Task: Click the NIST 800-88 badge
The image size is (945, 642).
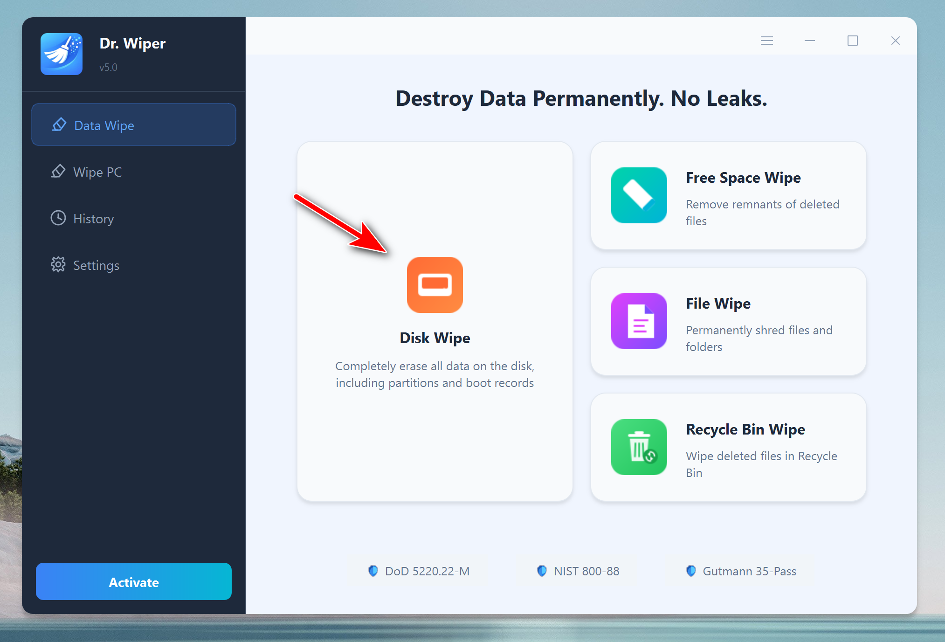Action: (578, 571)
